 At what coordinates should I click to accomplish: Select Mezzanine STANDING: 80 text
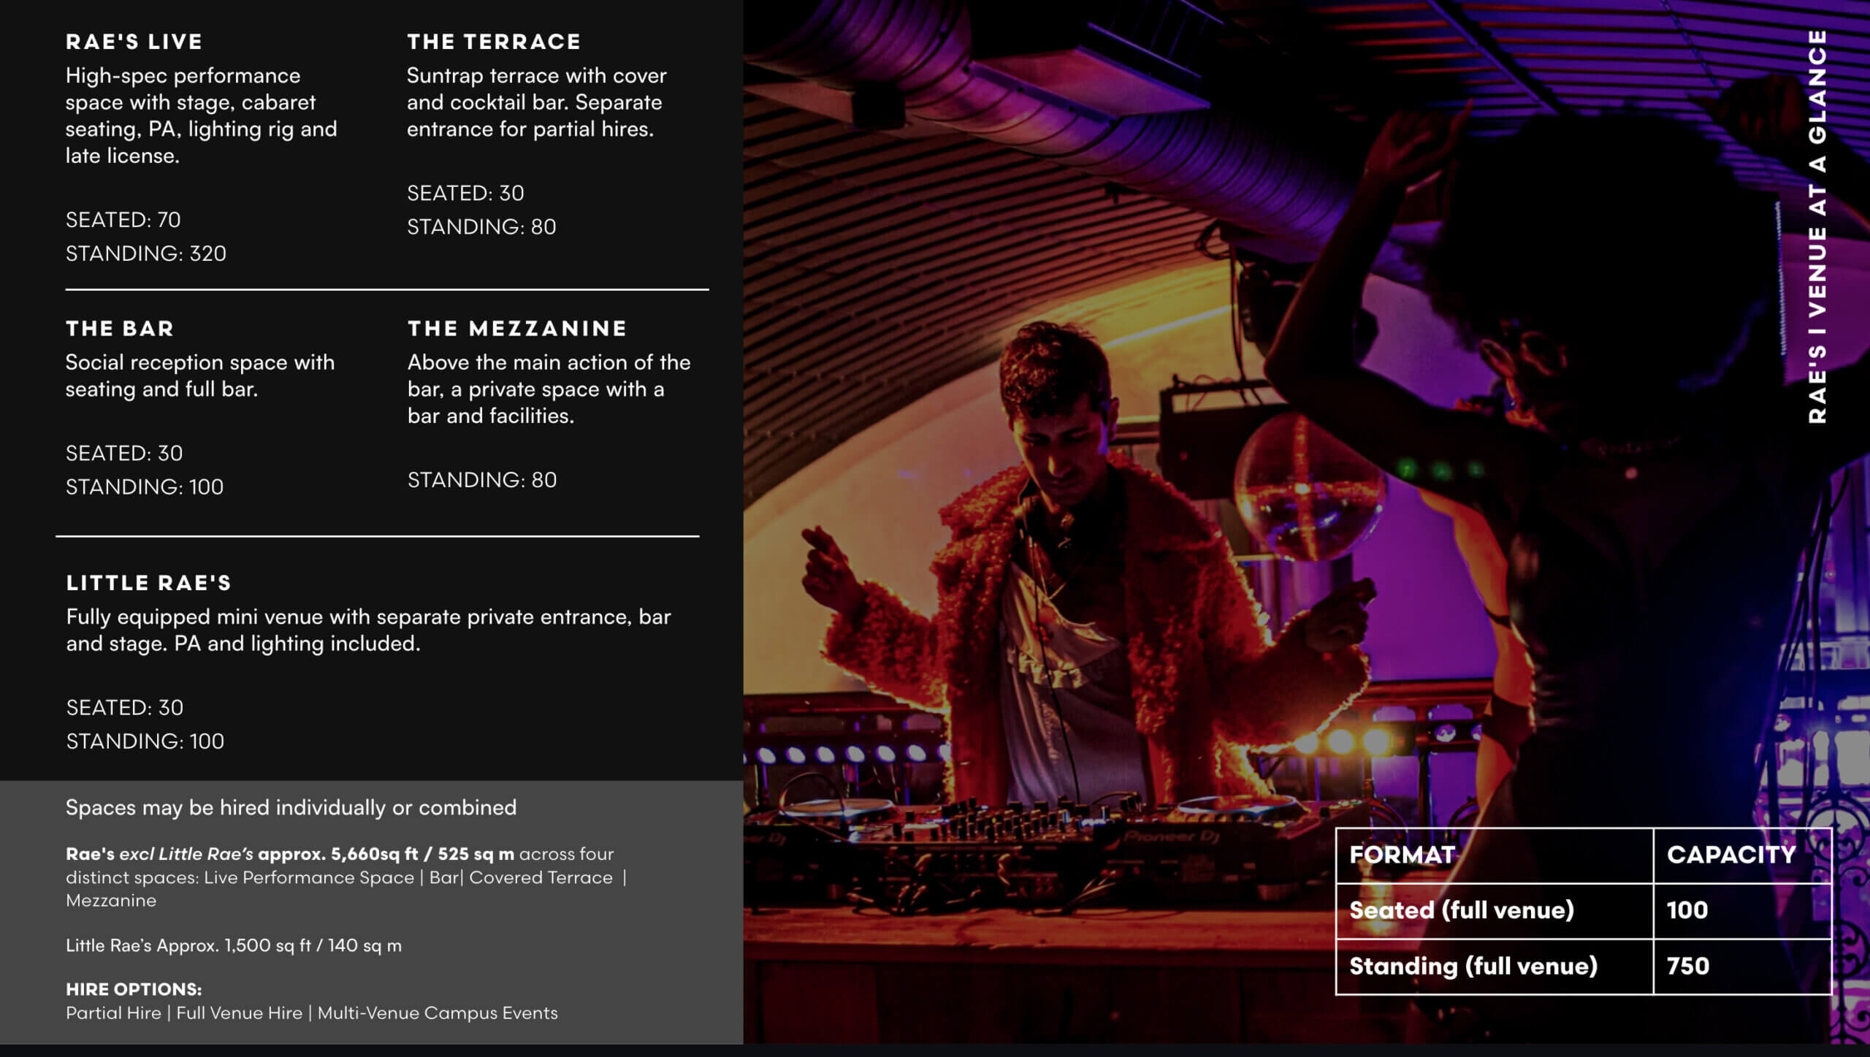[x=482, y=480]
